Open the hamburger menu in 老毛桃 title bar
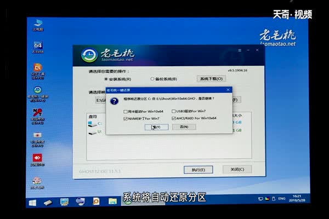The height and width of the screenshot is (219, 329). pos(240,50)
